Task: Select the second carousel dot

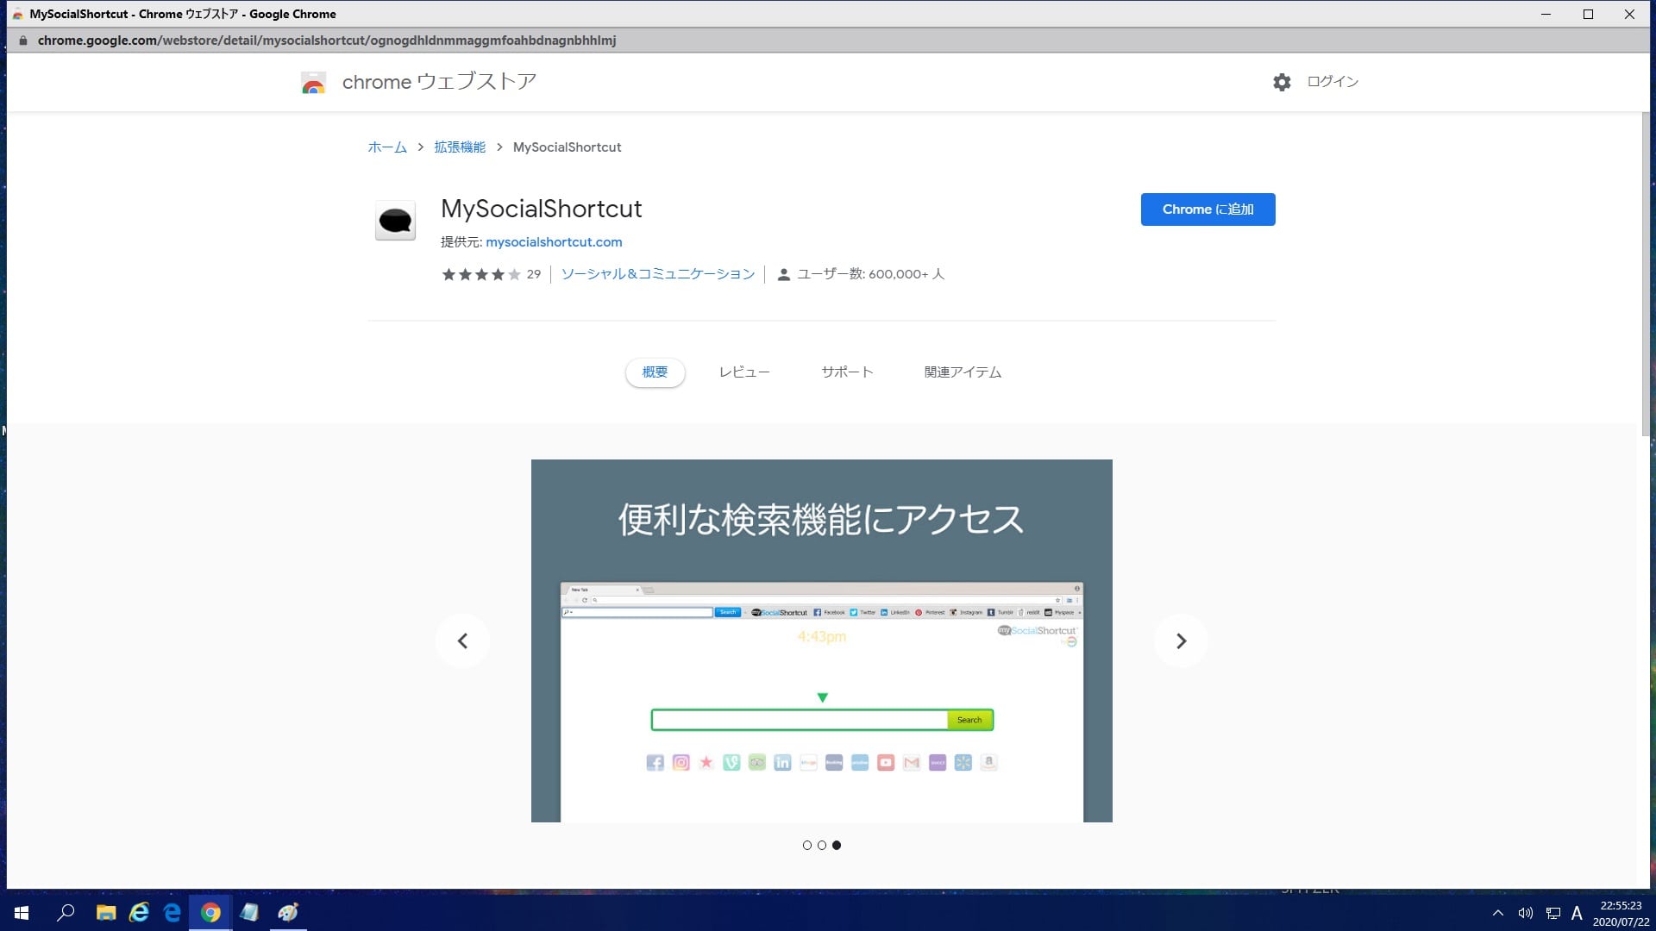Action: [x=822, y=845]
